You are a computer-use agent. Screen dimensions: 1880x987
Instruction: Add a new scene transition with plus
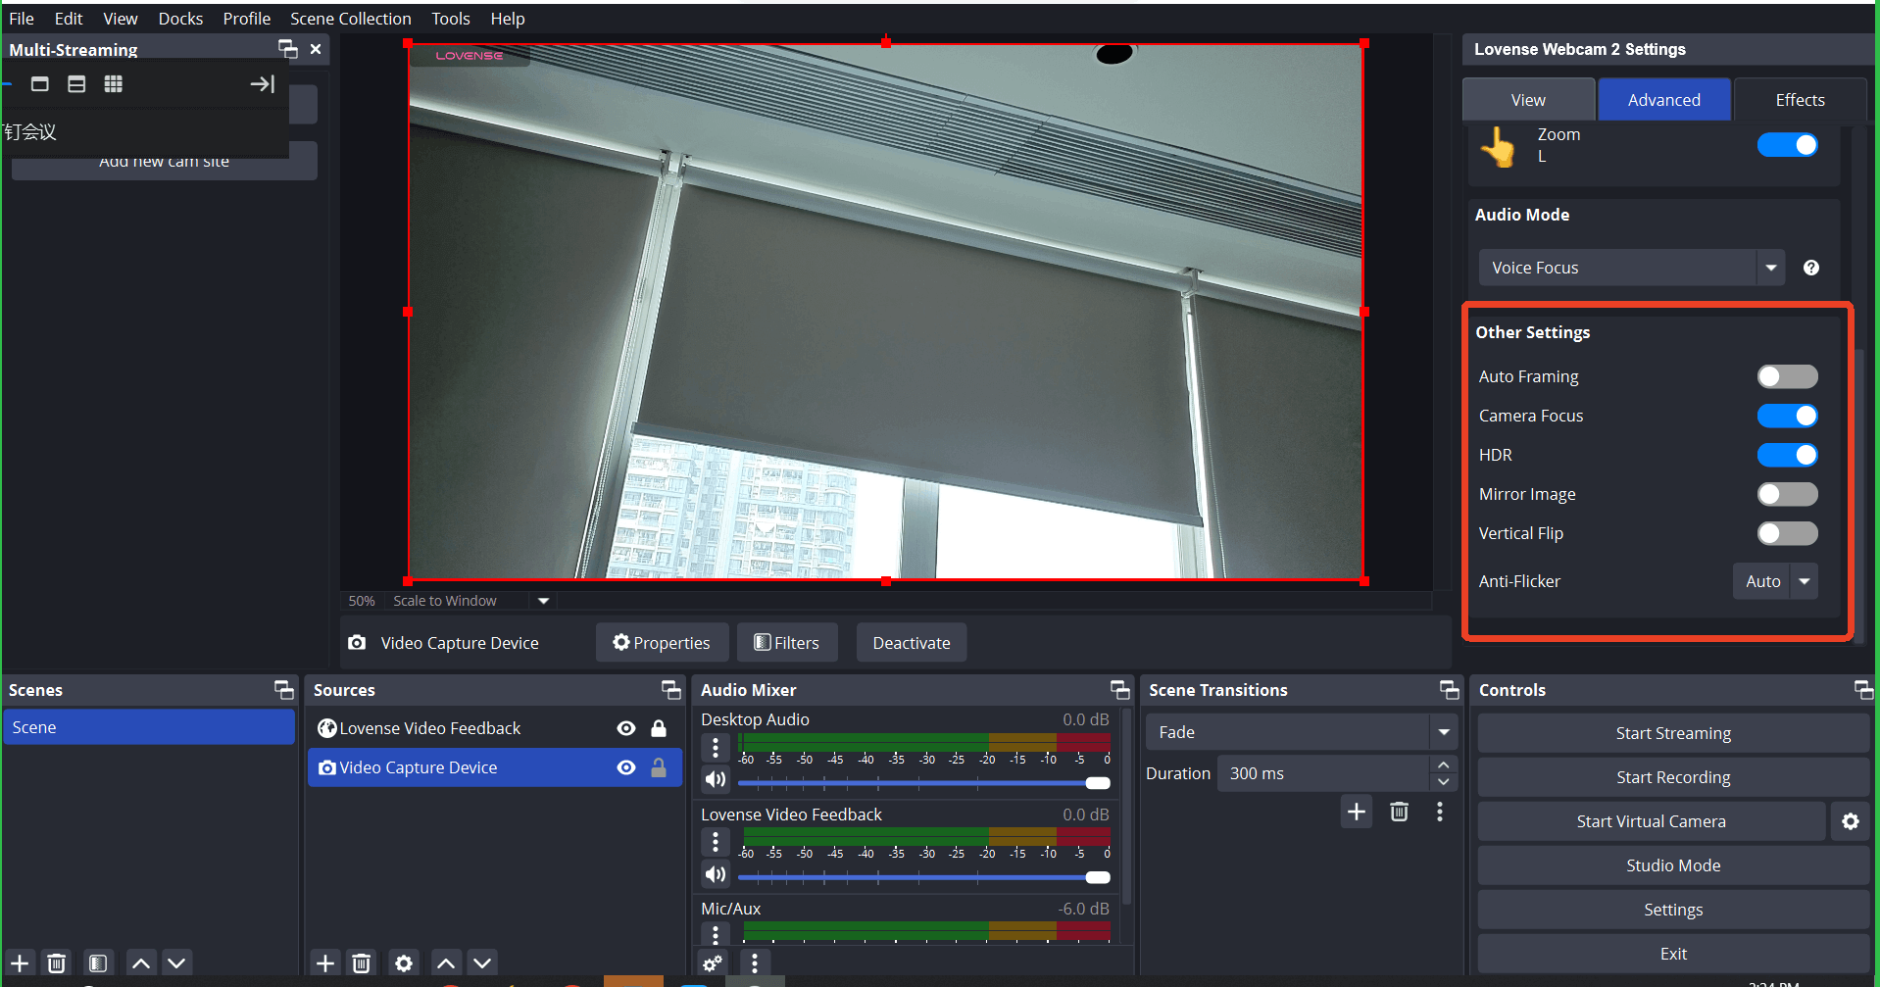[1356, 812]
